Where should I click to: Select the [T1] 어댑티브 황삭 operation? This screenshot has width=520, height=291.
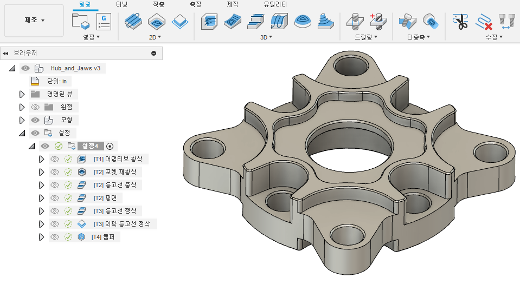(x=118, y=159)
